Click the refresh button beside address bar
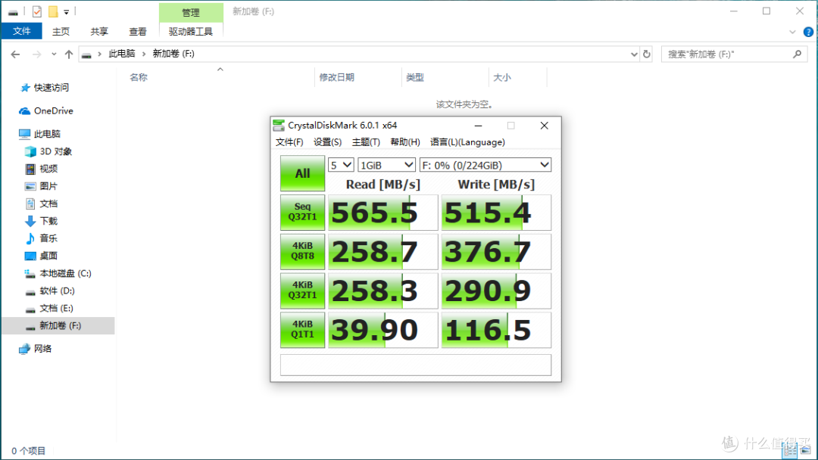 coord(647,54)
